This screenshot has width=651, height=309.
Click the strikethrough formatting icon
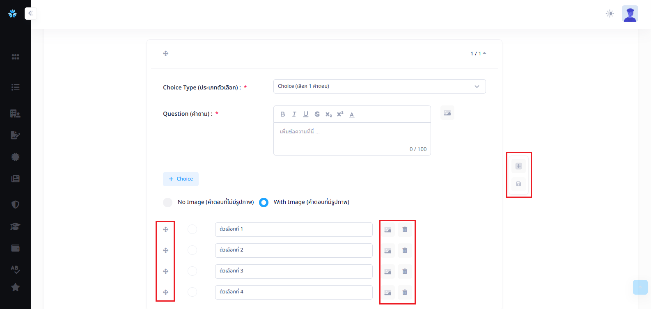point(317,114)
